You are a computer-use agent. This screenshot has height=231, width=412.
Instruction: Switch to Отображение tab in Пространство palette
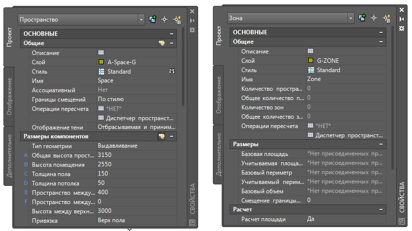pyautogui.click(x=10, y=96)
